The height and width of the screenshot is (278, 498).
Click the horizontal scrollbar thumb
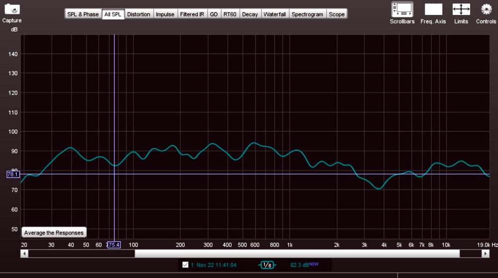pos(297,254)
